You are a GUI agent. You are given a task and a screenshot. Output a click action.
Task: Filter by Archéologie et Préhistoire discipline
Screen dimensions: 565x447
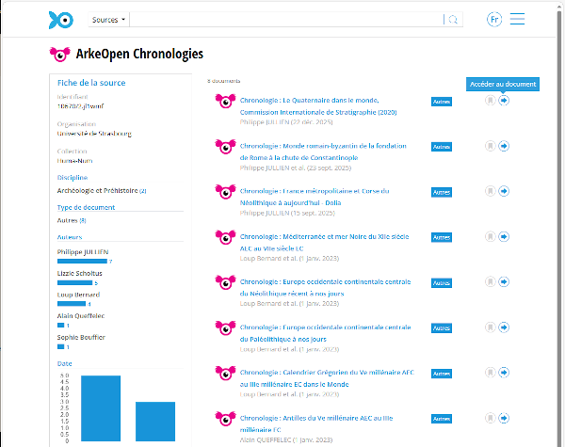[102, 190]
